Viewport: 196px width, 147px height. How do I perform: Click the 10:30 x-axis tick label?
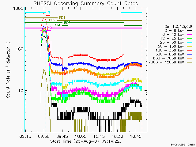[117, 136]
